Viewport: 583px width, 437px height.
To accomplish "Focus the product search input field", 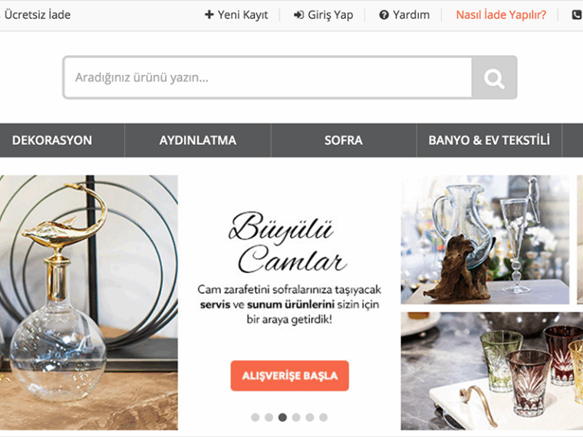I will 268,77.
